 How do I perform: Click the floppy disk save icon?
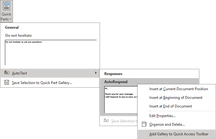pyautogui.click(x=6, y=82)
